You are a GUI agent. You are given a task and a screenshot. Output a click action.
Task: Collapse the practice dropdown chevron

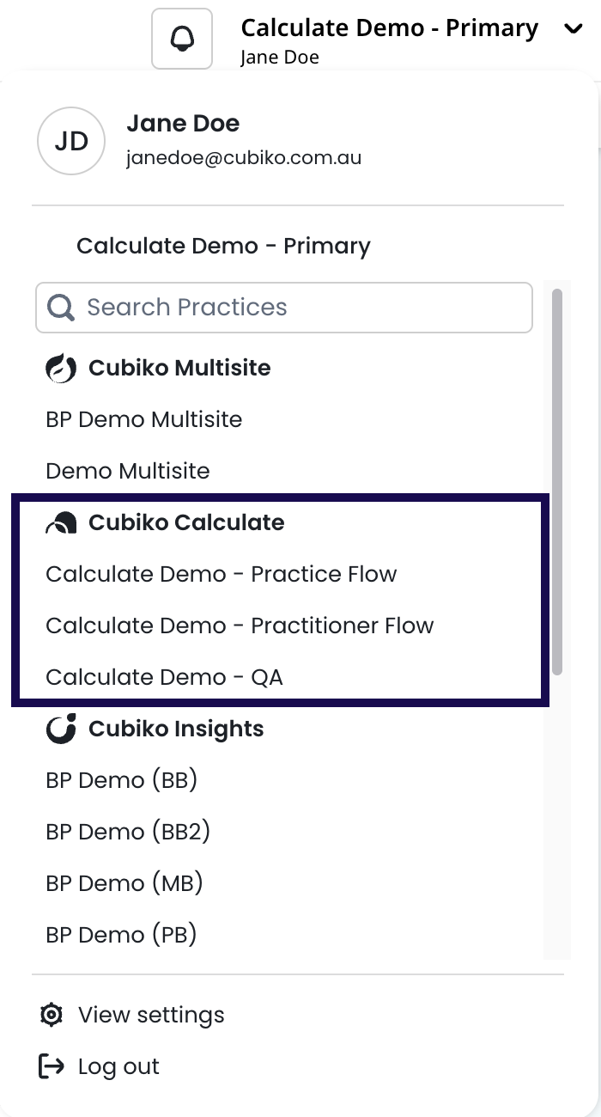[573, 29]
